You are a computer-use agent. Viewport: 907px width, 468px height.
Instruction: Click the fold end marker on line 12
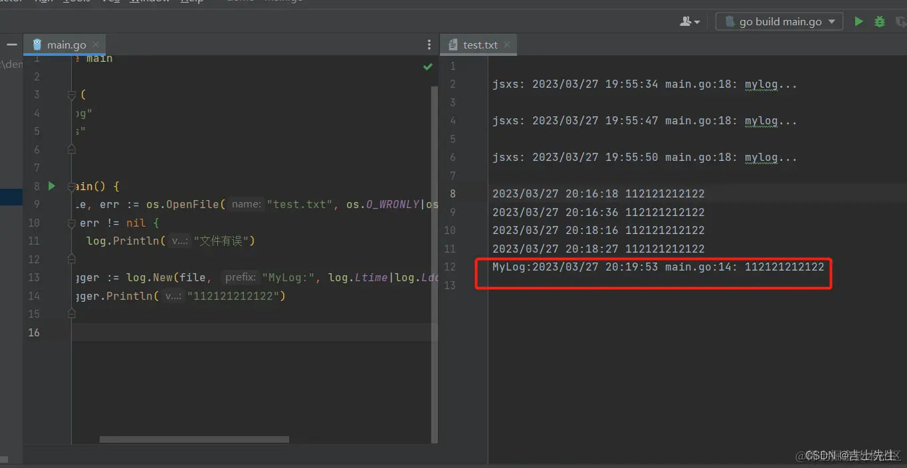pos(72,259)
